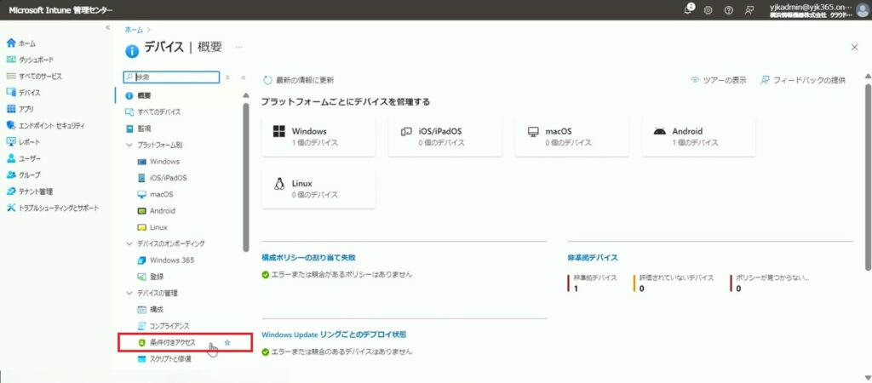Image resolution: width=872 pixels, height=383 pixels.
Task: Click the scroll-up arrow of device menu
Action: coord(246,95)
